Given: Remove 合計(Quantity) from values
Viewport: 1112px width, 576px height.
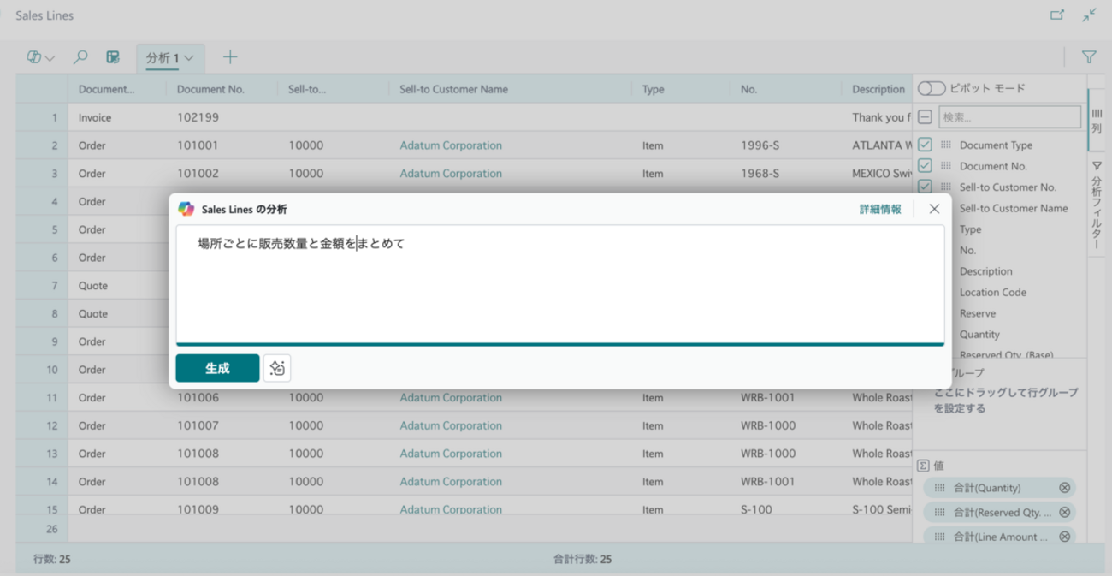Looking at the screenshot, I should pyautogui.click(x=1064, y=488).
